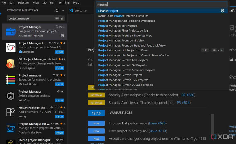This screenshot has height=144, width=236.
Task: Select the NuGet Package Manager extension icon
Action: tap(11, 112)
